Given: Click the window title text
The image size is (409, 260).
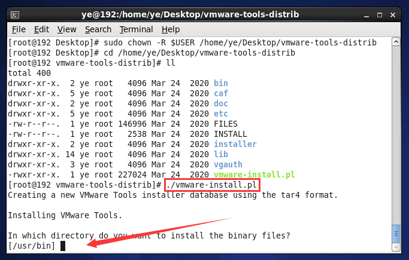Looking at the screenshot, I should [x=190, y=14].
